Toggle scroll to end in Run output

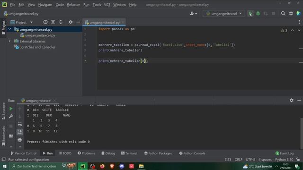[20, 132]
